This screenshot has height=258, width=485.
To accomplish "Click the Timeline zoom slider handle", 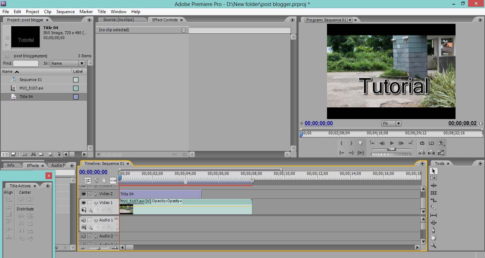I will coord(98,248).
